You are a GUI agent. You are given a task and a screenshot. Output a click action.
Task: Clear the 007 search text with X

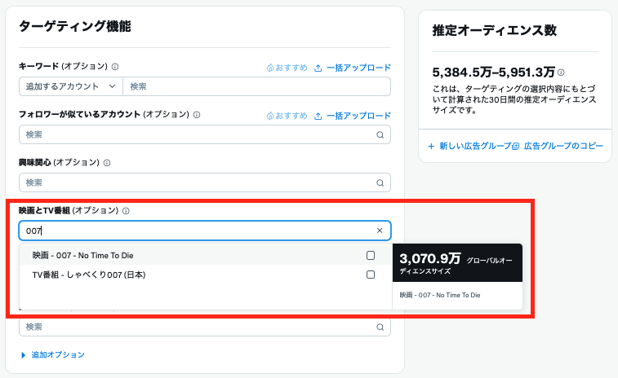coord(380,231)
